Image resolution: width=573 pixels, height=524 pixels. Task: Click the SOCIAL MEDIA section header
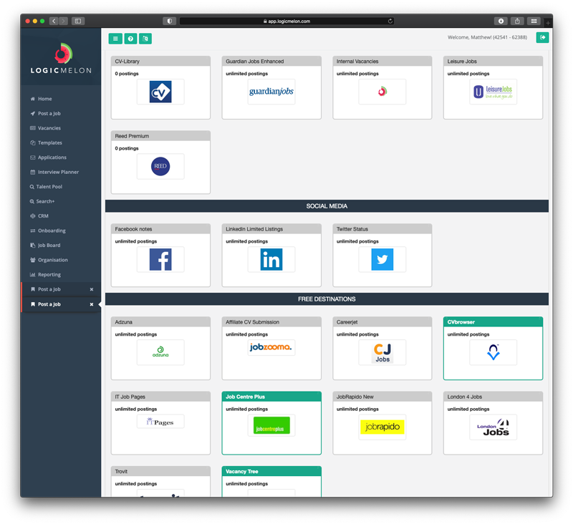[327, 206]
